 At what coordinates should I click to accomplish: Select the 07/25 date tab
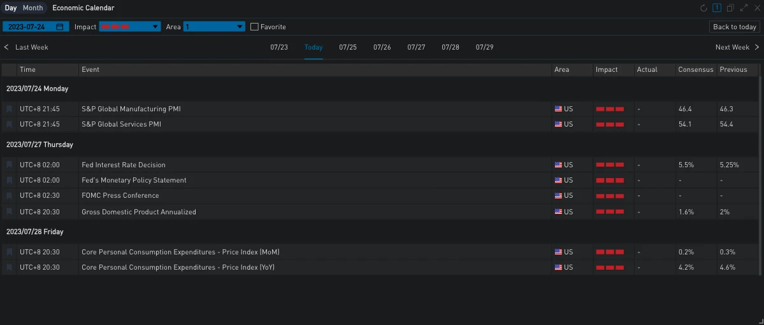click(x=348, y=47)
